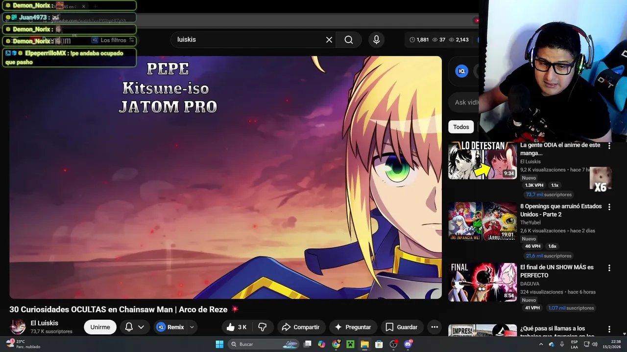Click the video player area
This screenshot has height=352, width=627.
pyautogui.click(x=225, y=177)
